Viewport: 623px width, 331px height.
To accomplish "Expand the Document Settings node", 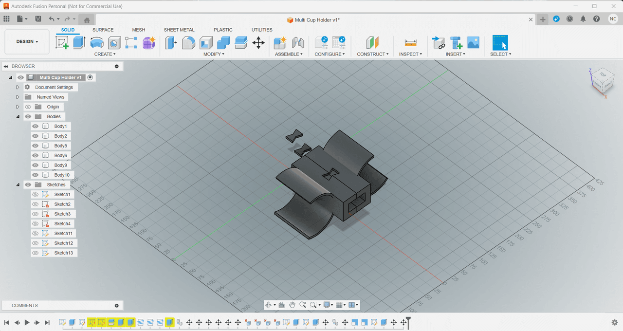I will [x=18, y=87].
